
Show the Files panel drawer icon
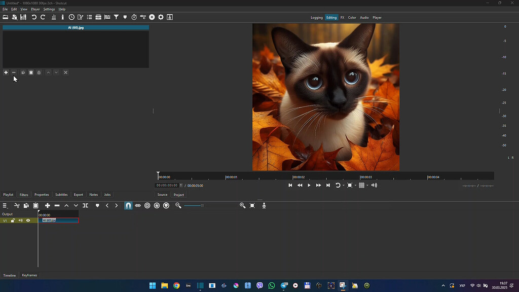coord(98,17)
